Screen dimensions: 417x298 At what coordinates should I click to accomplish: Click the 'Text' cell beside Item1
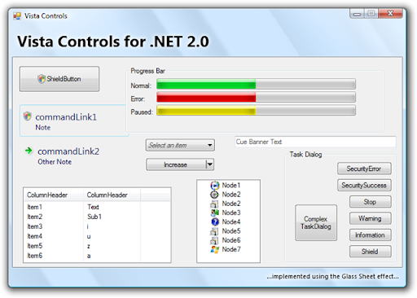pos(93,207)
